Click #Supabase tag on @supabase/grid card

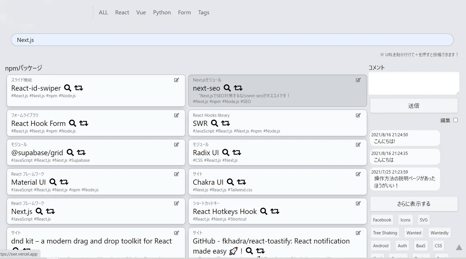(x=79, y=160)
